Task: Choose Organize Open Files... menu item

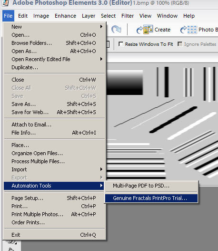Action: [54, 153]
